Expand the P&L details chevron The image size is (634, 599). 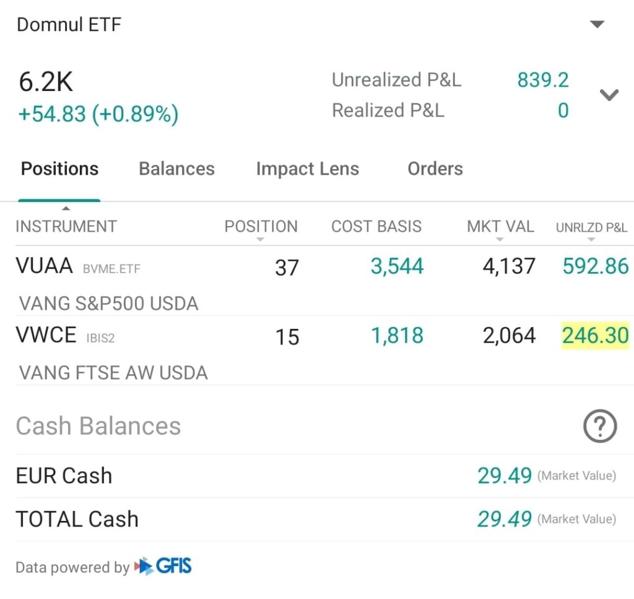(x=609, y=95)
